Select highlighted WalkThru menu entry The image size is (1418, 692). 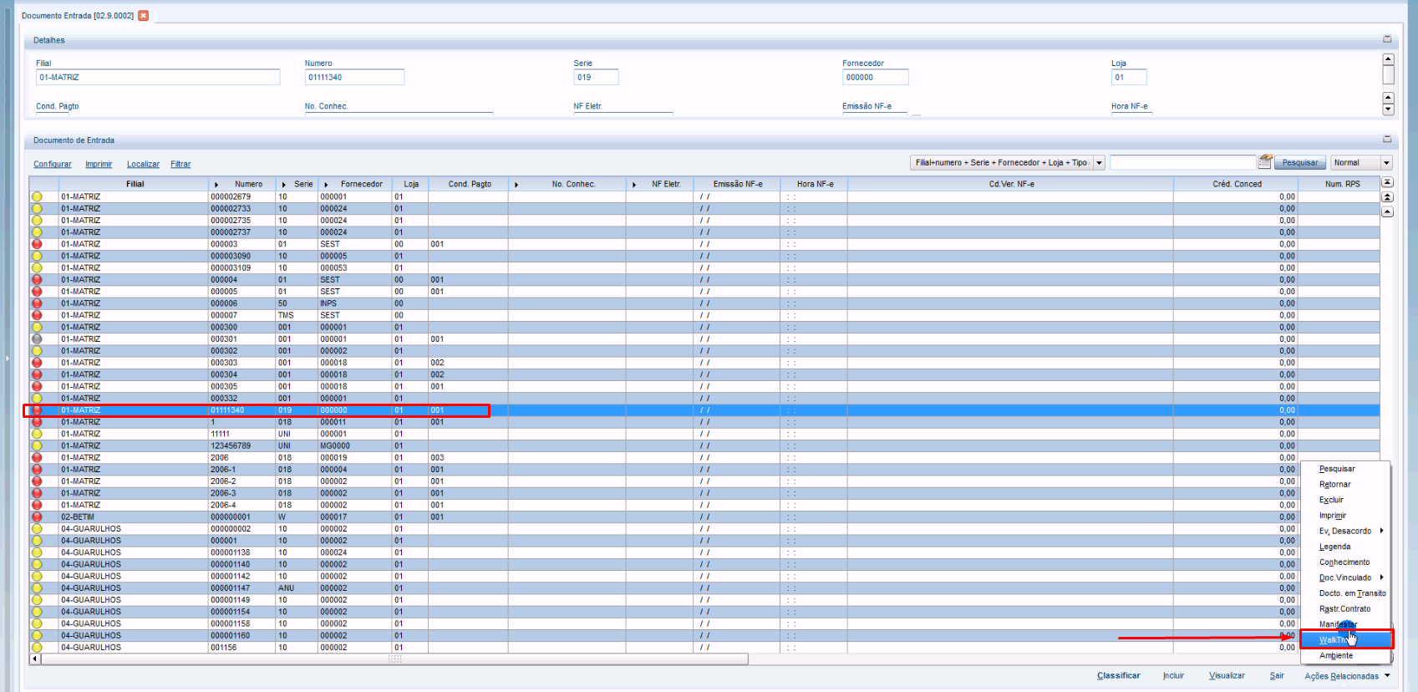(1346, 640)
